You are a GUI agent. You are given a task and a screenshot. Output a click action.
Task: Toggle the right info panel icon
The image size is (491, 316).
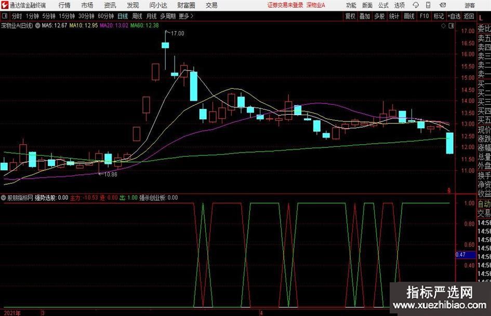[451, 26]
